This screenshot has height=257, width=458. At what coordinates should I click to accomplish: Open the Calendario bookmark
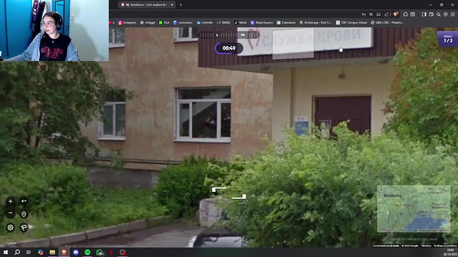coord(286,22)
